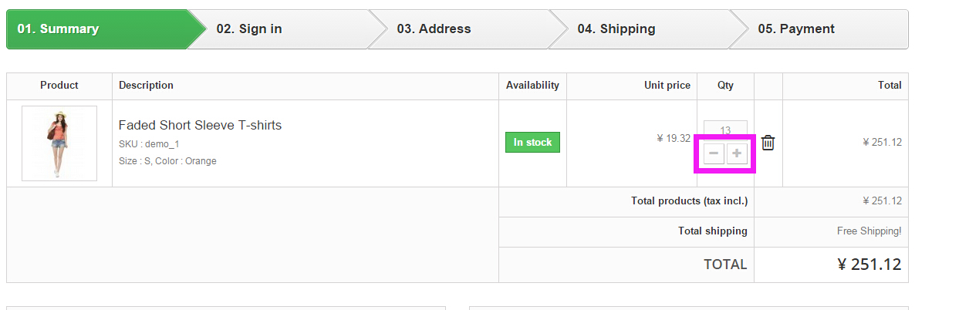Select the 02. Sign in step
969x310 pixels.
pos(249,29)
